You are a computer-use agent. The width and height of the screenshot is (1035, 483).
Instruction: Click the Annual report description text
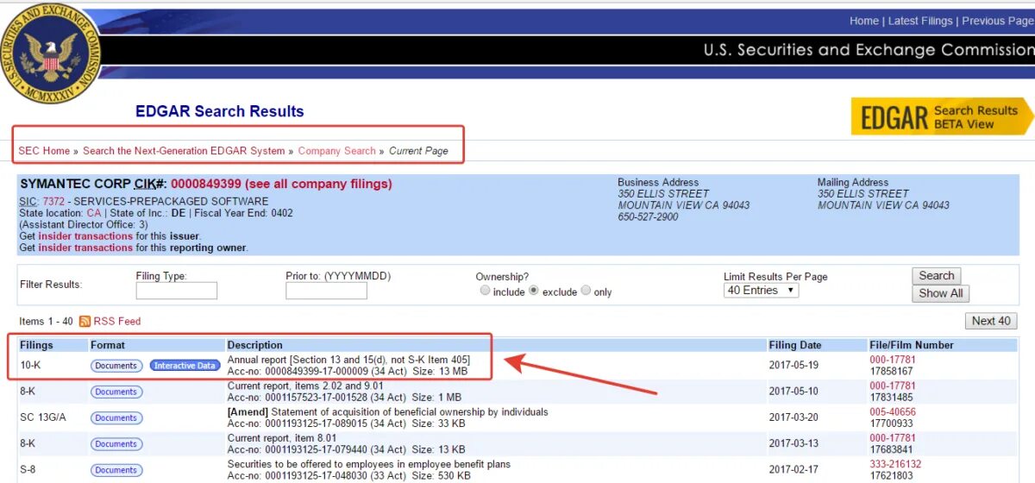(x=348, y=360)
